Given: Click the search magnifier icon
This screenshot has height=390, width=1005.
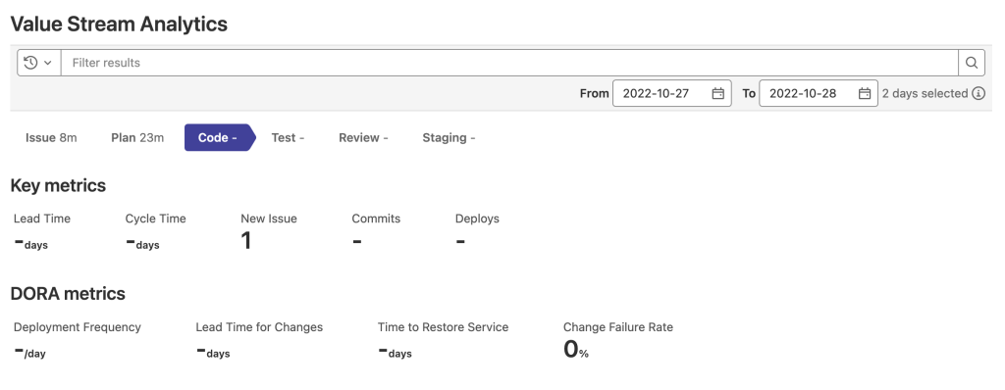Looking at the screenshot, I should tap(972, 63).
